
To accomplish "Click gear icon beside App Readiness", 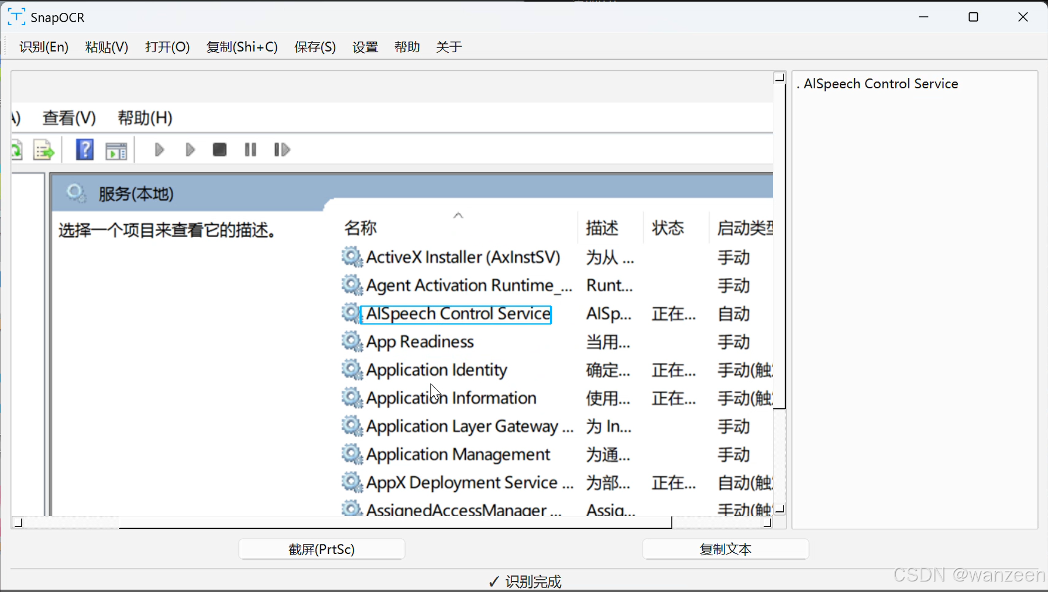I will click(352, 340).
